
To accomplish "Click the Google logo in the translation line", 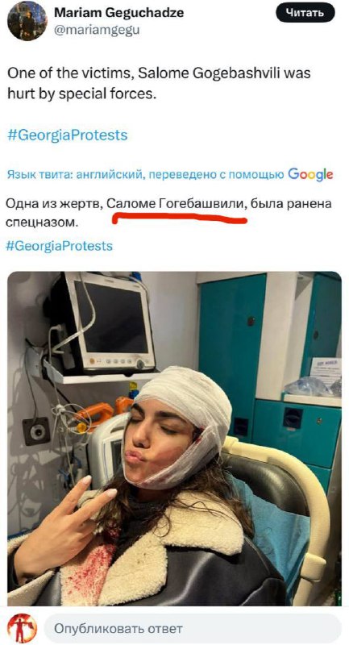I will tap(310, 174).
